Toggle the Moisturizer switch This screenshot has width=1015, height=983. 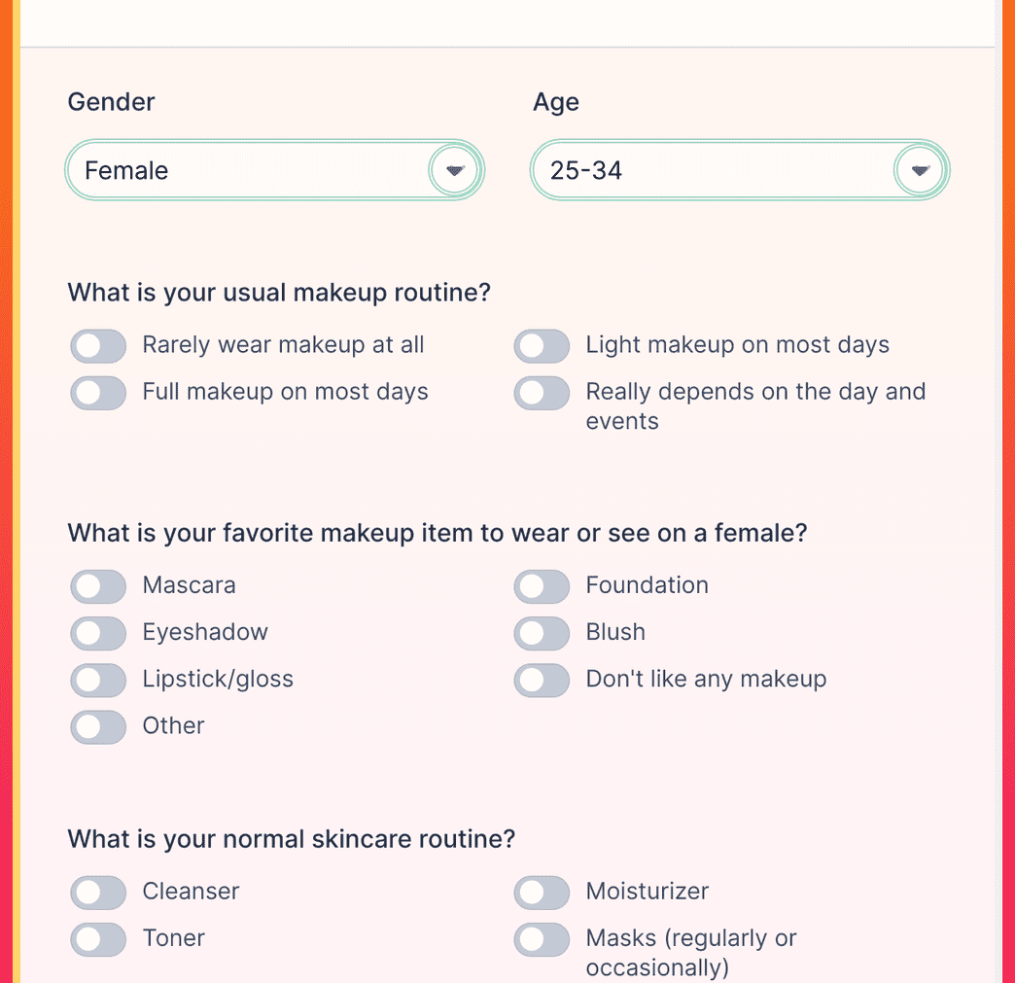pos(542,893)
